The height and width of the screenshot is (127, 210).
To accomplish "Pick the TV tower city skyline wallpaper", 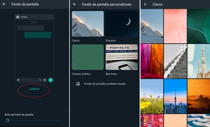I will tap(175, 96).
